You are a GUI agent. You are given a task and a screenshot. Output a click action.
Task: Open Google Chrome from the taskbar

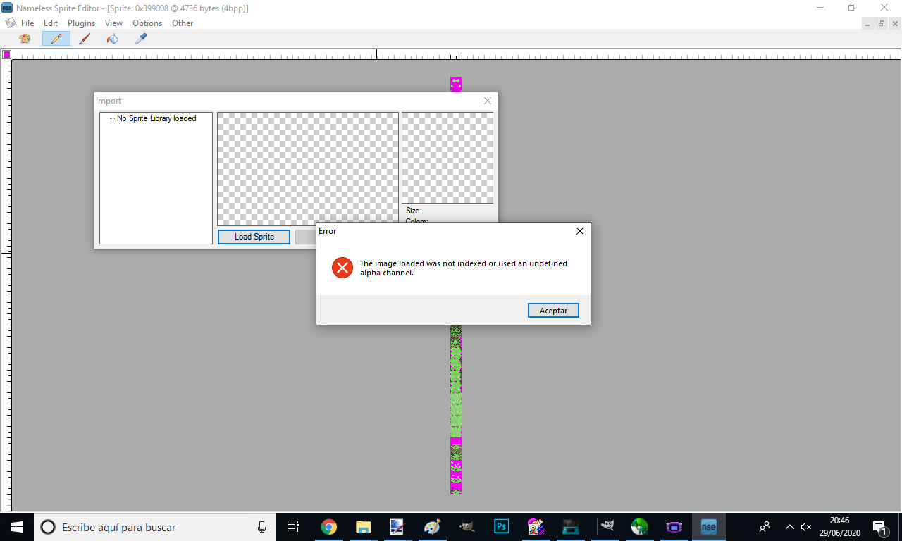[x=328, y=526]
